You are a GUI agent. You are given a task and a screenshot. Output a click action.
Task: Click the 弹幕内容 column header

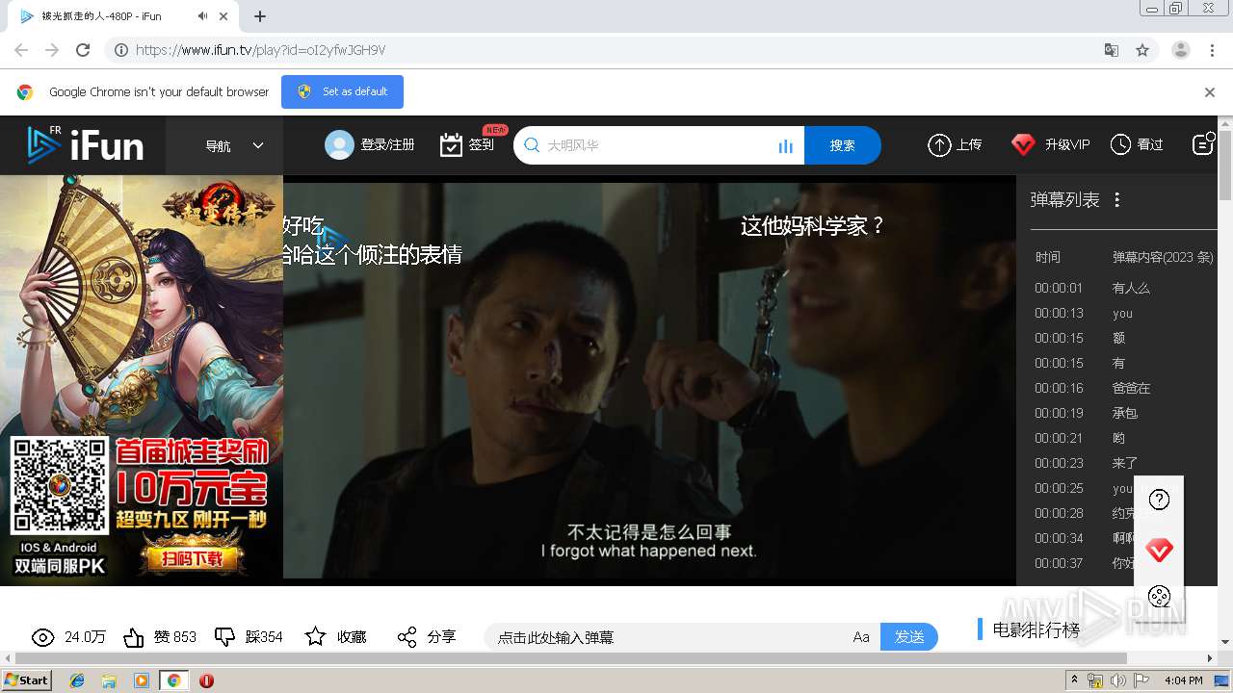click(x=1163, y=257)
